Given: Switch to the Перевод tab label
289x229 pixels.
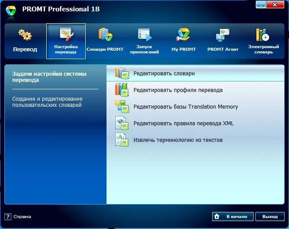Looking at the screenshot, I should tap(25, 49).
